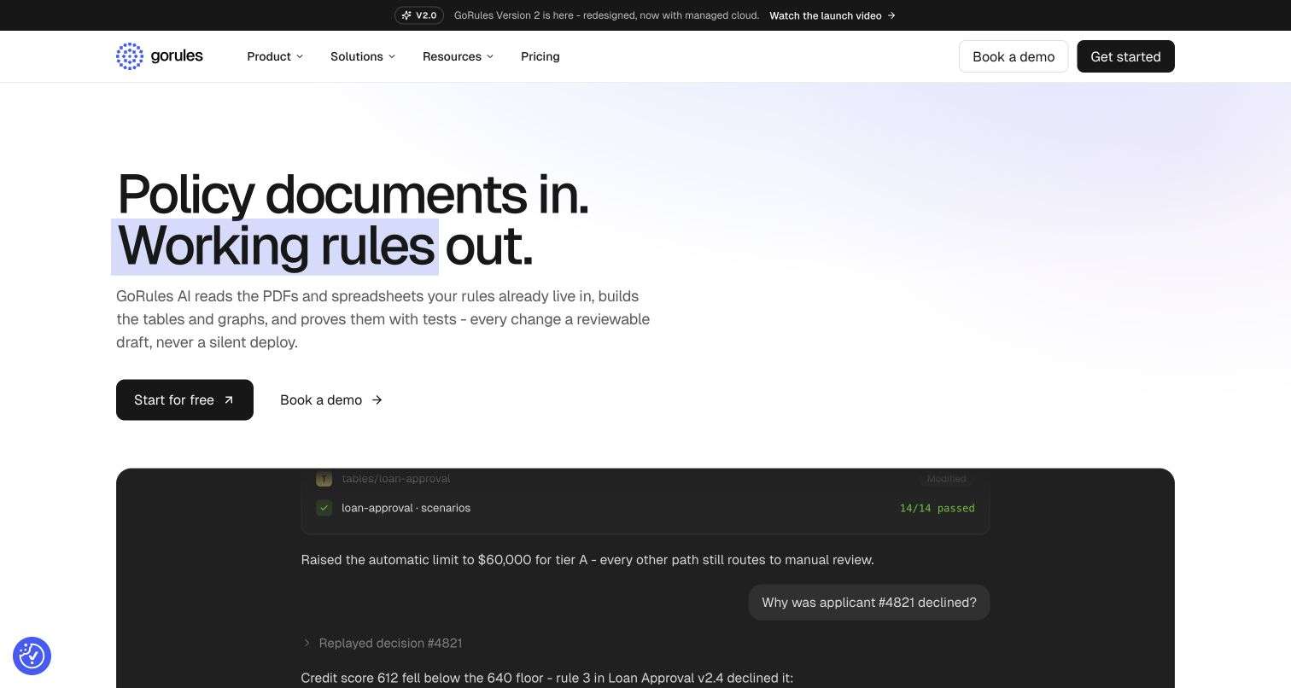Click the highlighted Working rules text

pos(275,247)
